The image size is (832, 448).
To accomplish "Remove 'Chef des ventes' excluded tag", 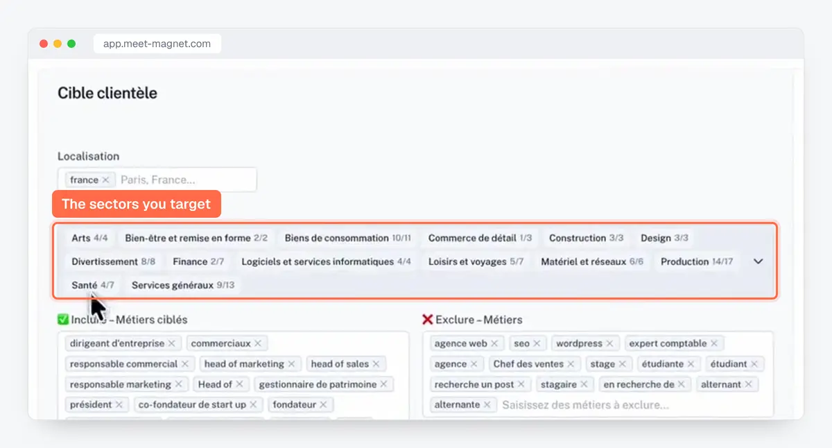I will [x=571, y=363].
